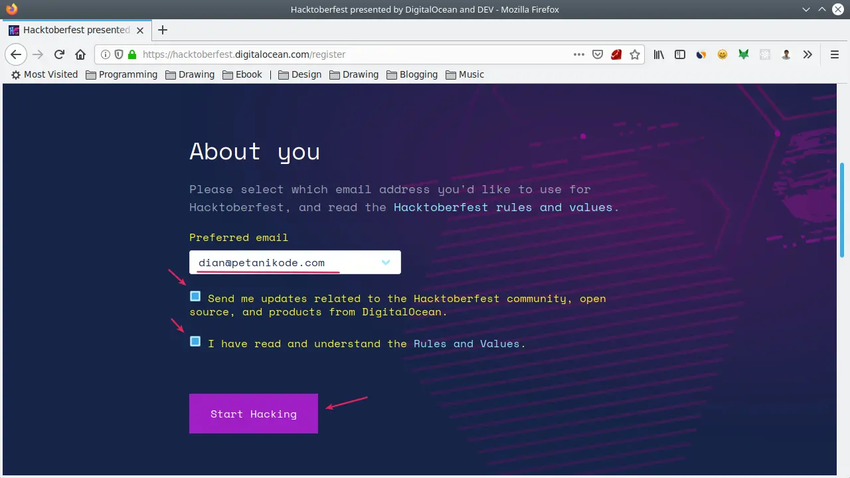Click the red ruby extension icon
This screenshot has height=478, width=850.
tap(616, 54)
